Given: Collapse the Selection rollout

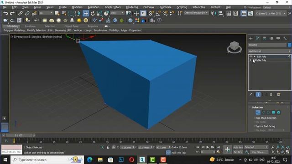Looking at the screenshot, I should [x=250, y=108].
